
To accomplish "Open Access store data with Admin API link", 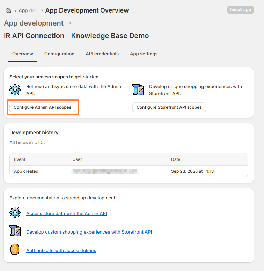I will (x=66, y=213).
